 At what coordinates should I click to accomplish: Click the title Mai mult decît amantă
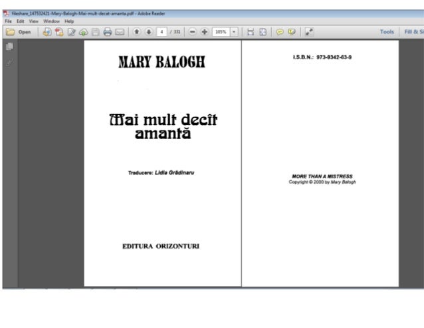163,126
